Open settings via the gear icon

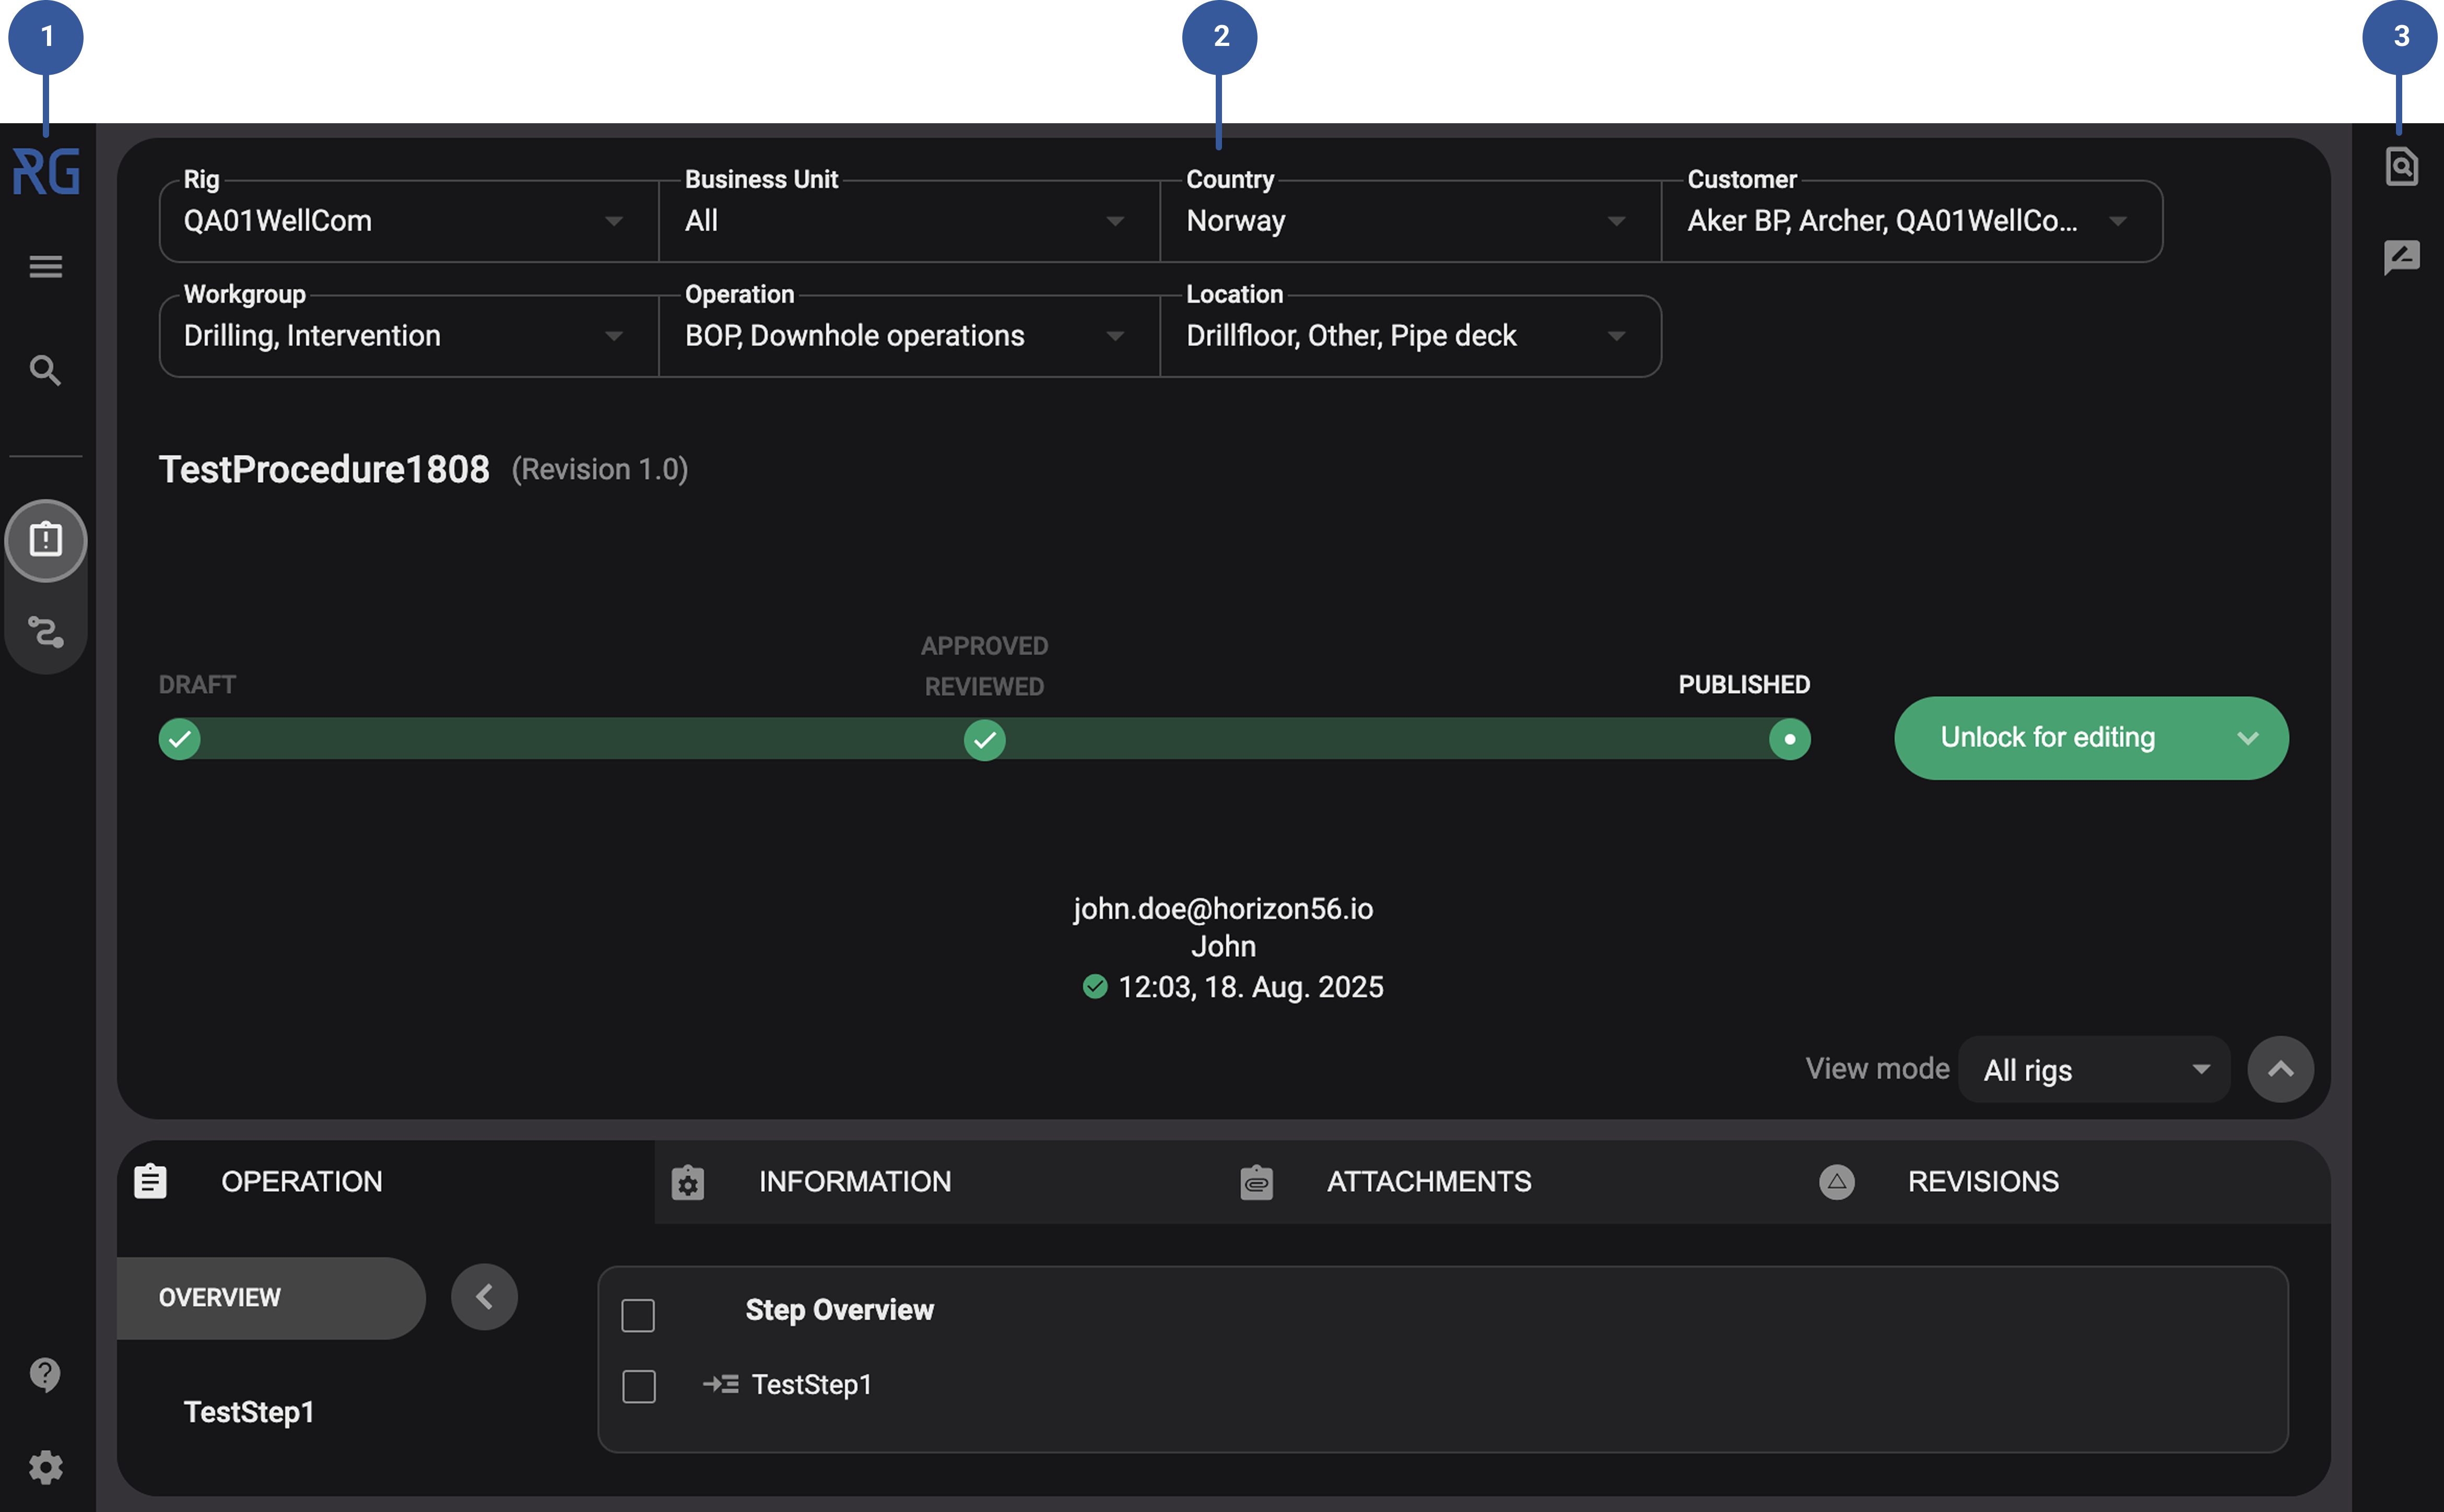point(45,1466)
